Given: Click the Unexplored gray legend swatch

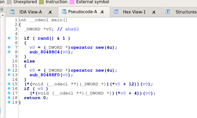Looking at the screenshot, I should coord(9,2).
